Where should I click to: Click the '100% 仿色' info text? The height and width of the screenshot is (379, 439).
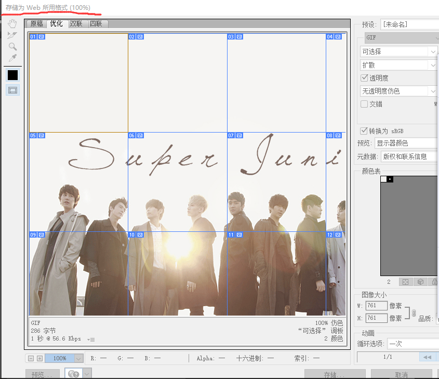click(329, 323)
